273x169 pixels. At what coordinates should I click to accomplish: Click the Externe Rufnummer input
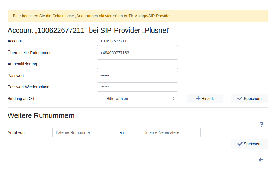coord(81,132)
